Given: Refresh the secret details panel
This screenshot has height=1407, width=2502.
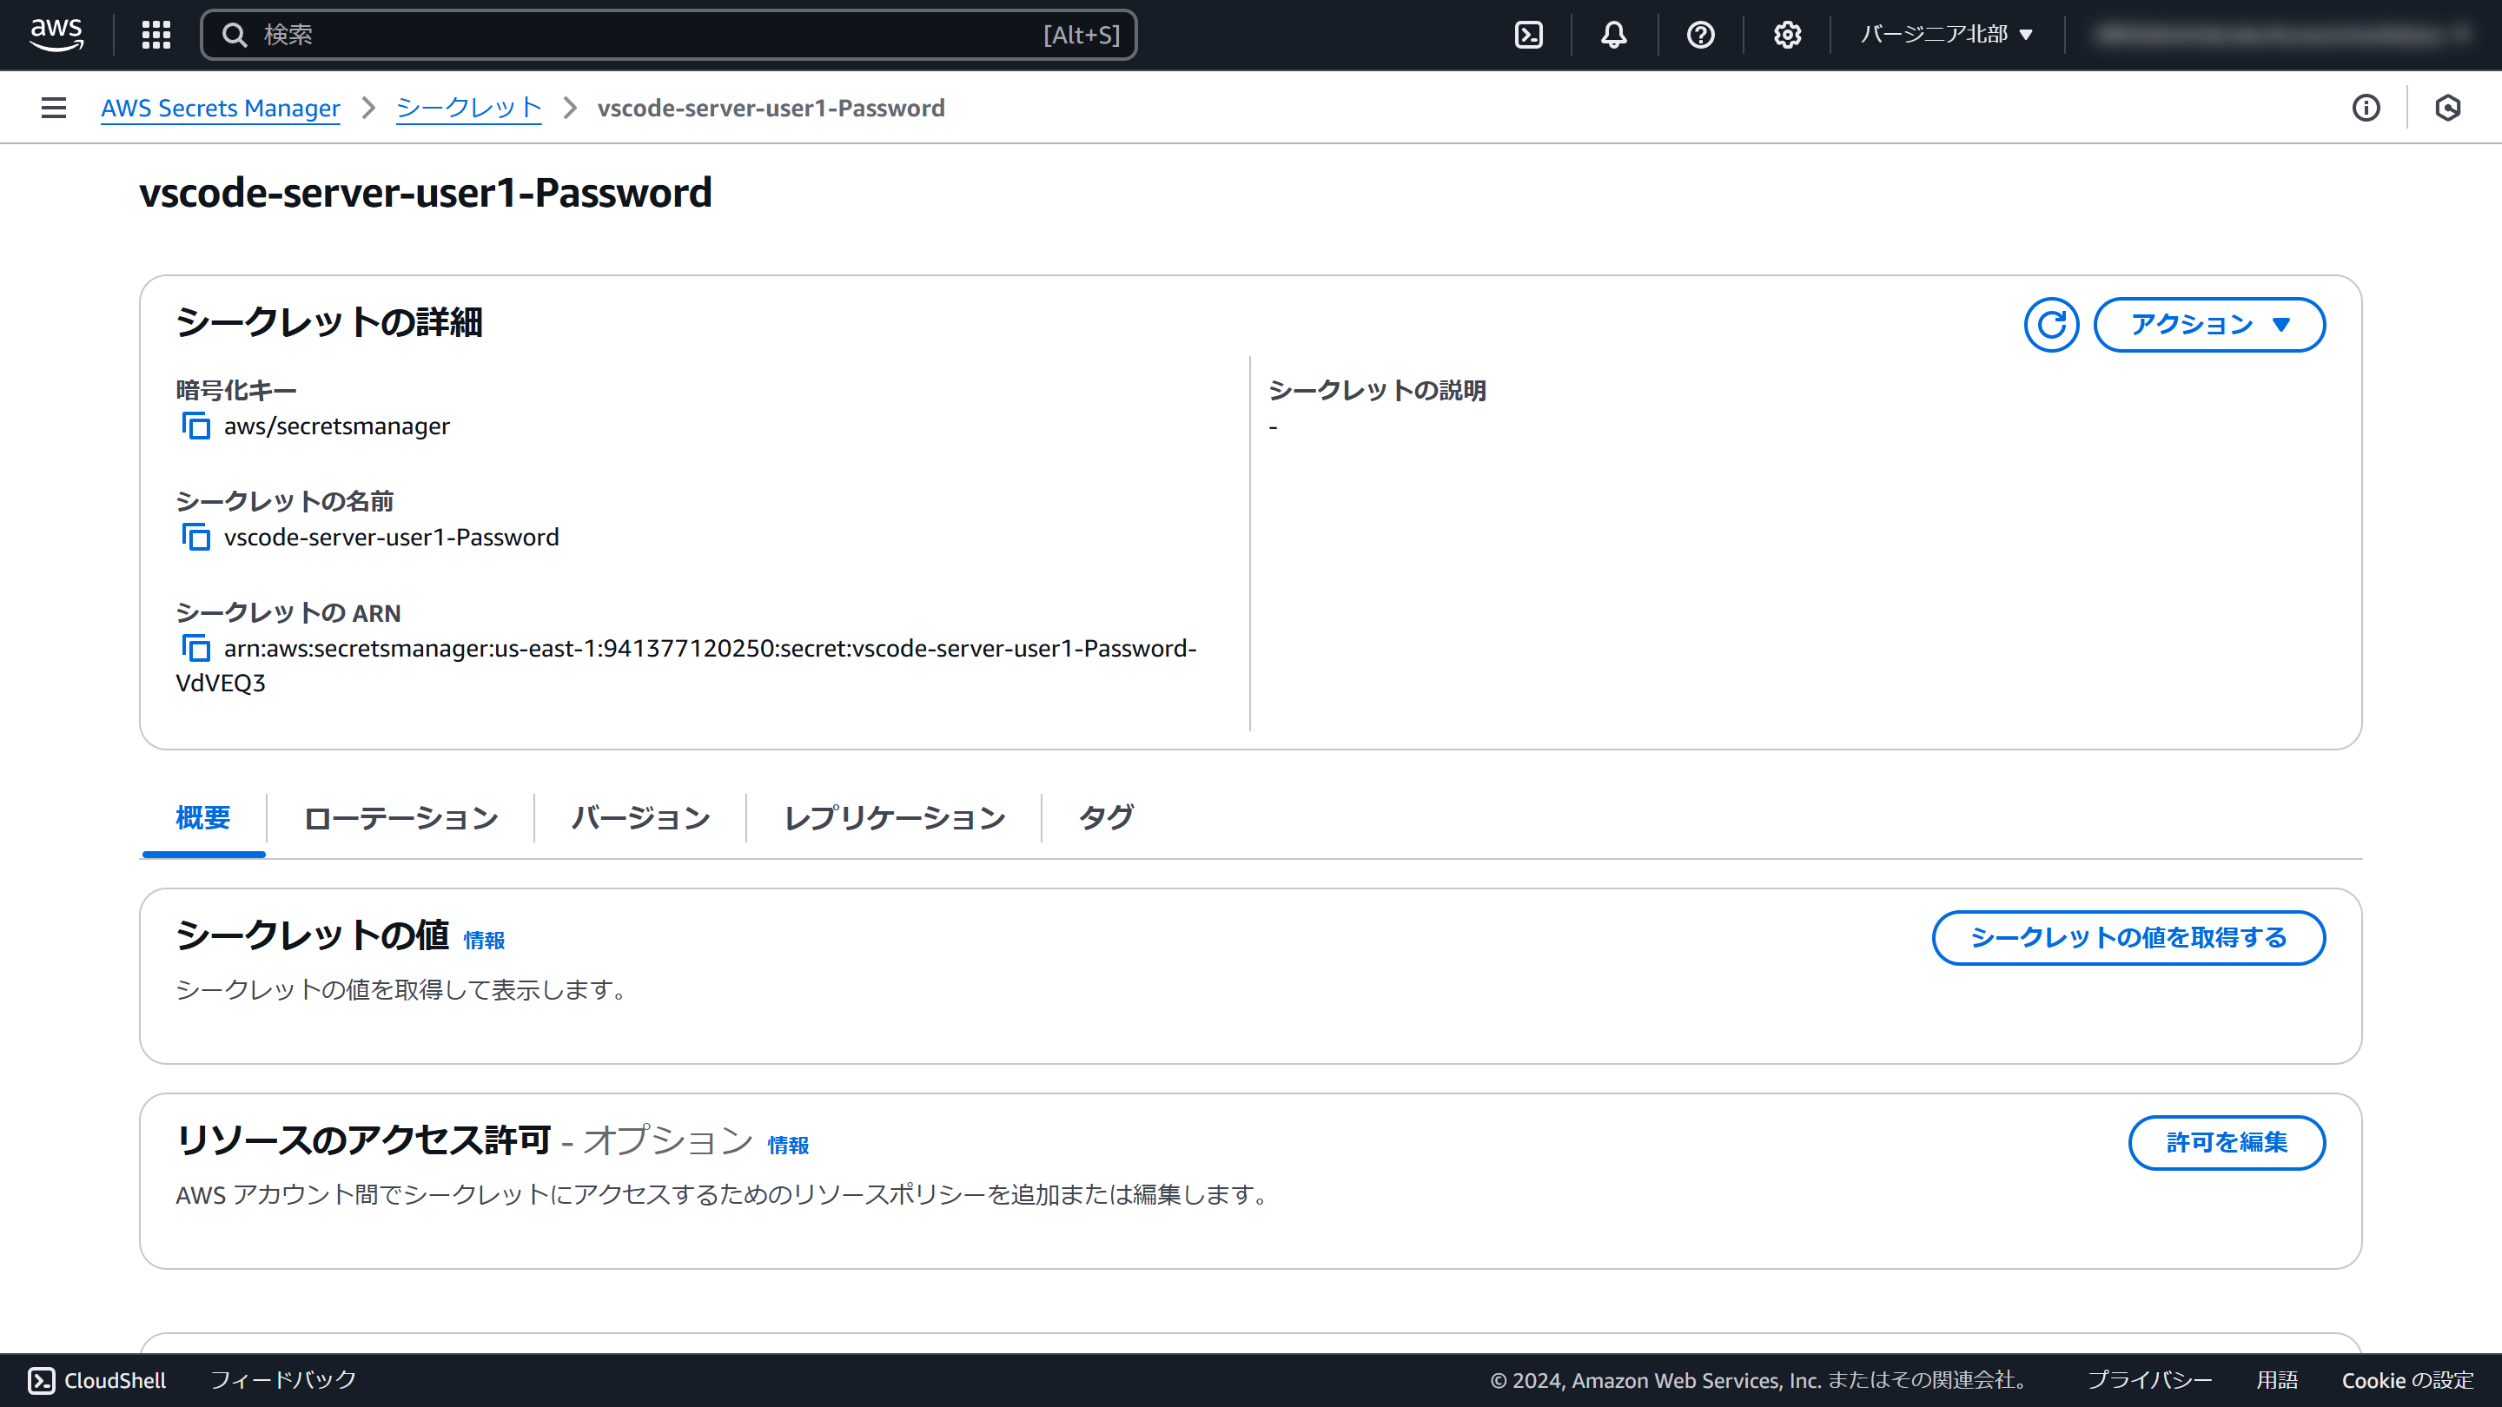Looking at the screenshot, I should click(2050, 324).
